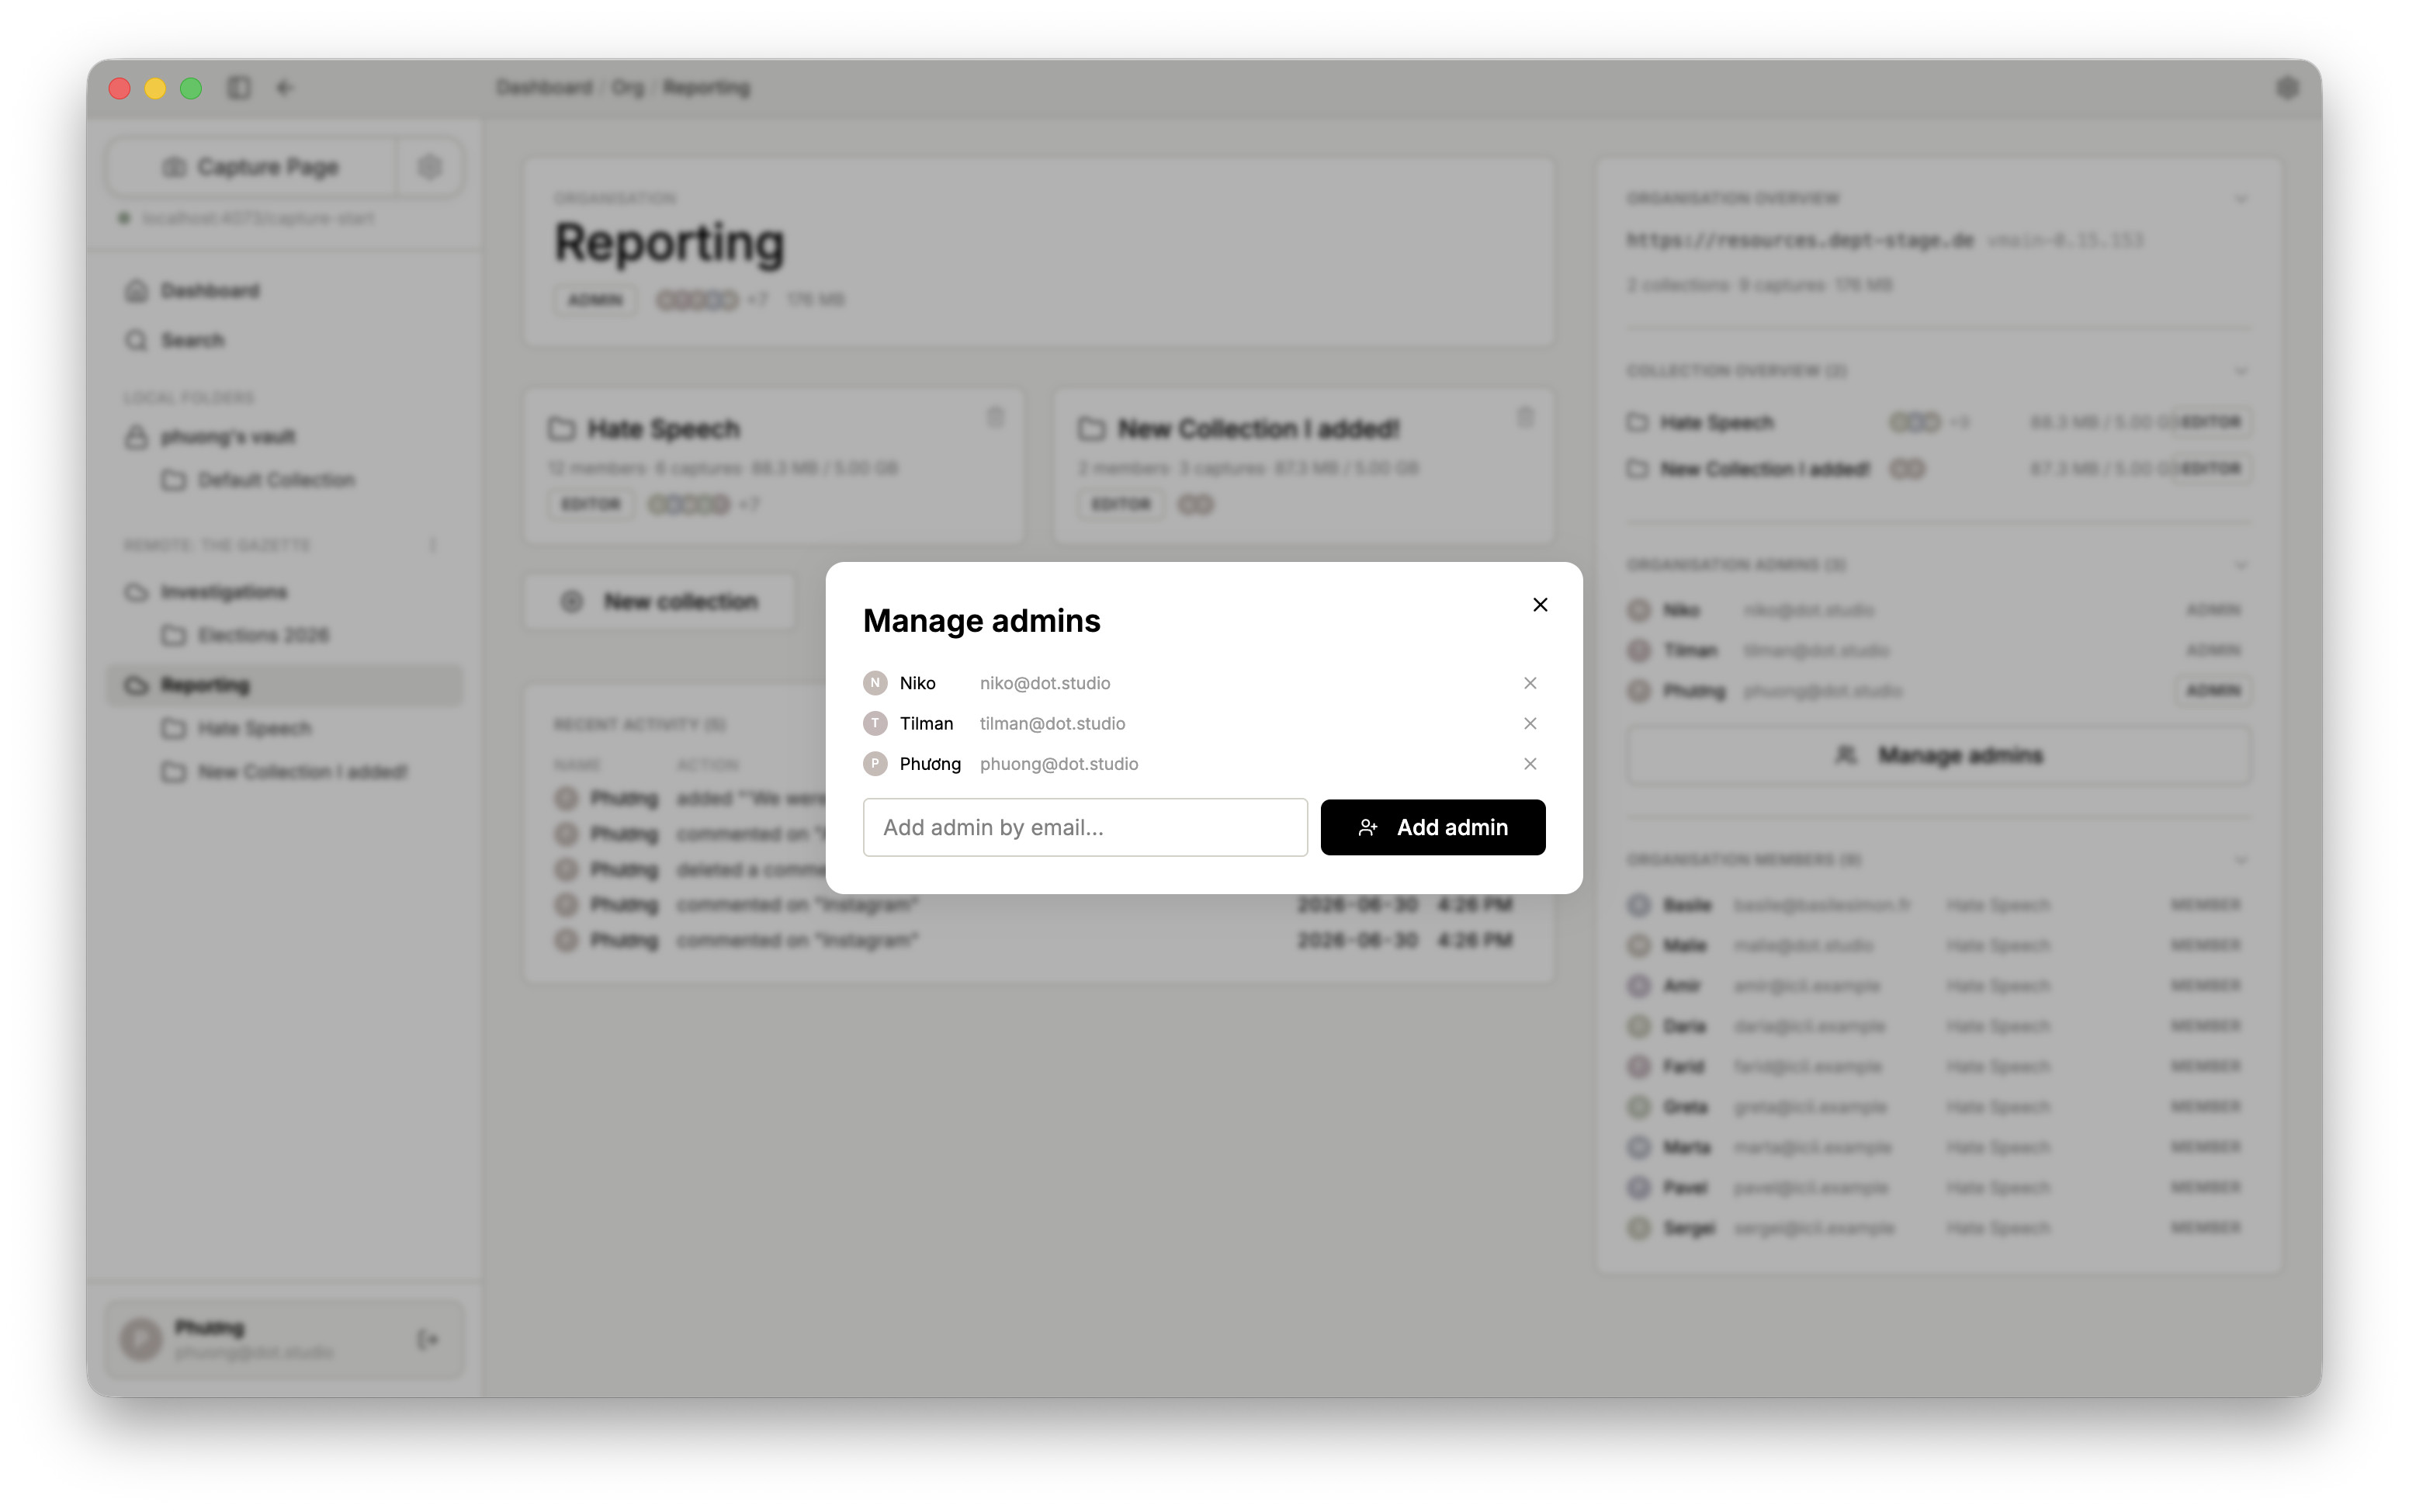Click Tilman's avatar in the dialog
Image resolution: width=2409 pixels, height=1512 pixels.
(875, 723)
